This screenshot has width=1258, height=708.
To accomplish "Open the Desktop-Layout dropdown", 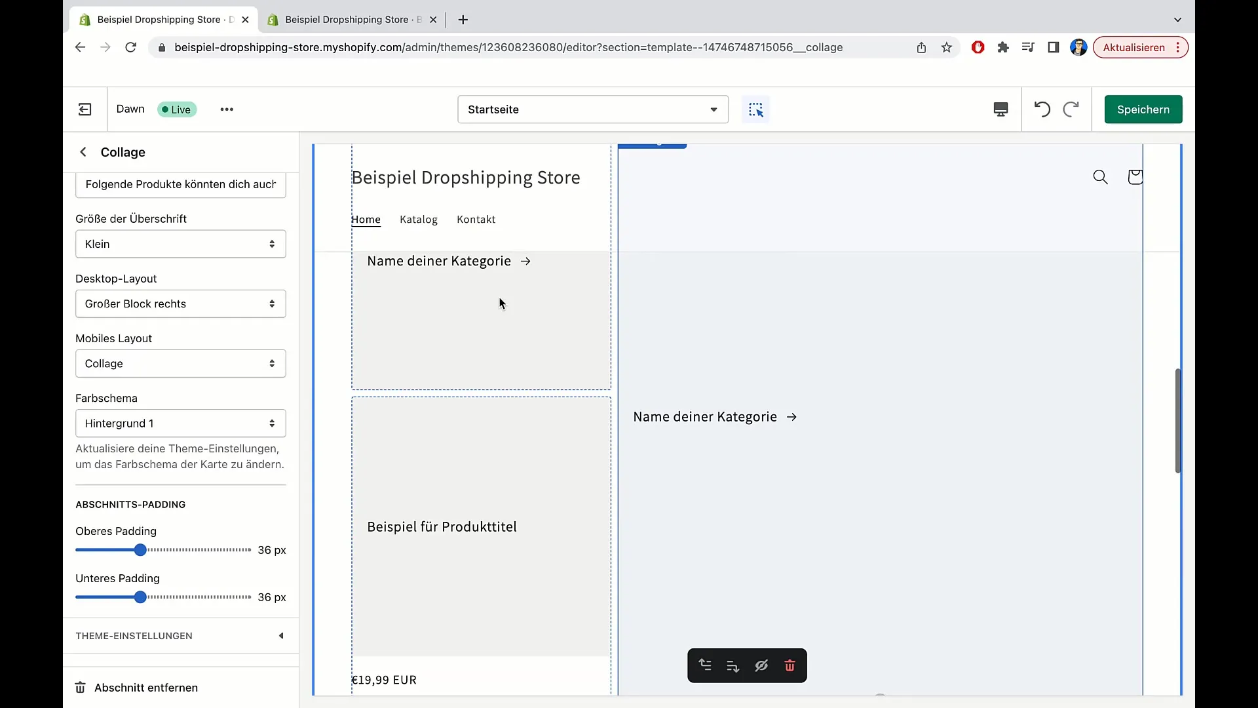I will [x=180, y=304].
